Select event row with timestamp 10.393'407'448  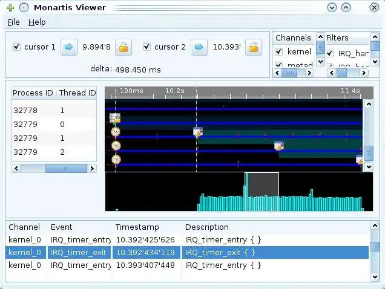[187, 265]
